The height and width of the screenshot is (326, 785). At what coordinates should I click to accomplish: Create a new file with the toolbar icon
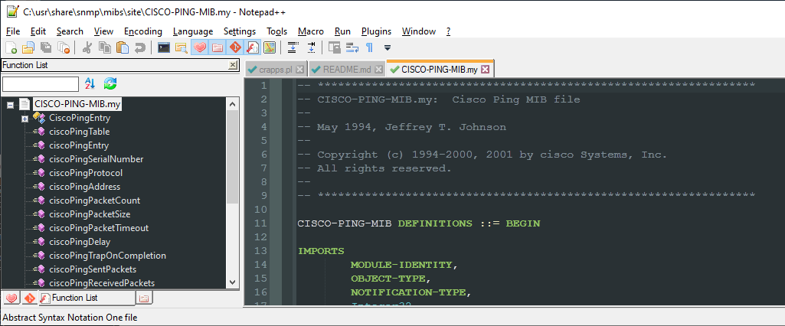[11, 47]
